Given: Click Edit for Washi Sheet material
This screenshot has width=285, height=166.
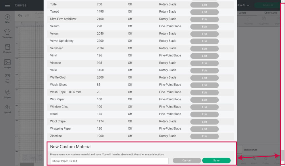Looking at the screenshot, I should pos(204,85).
